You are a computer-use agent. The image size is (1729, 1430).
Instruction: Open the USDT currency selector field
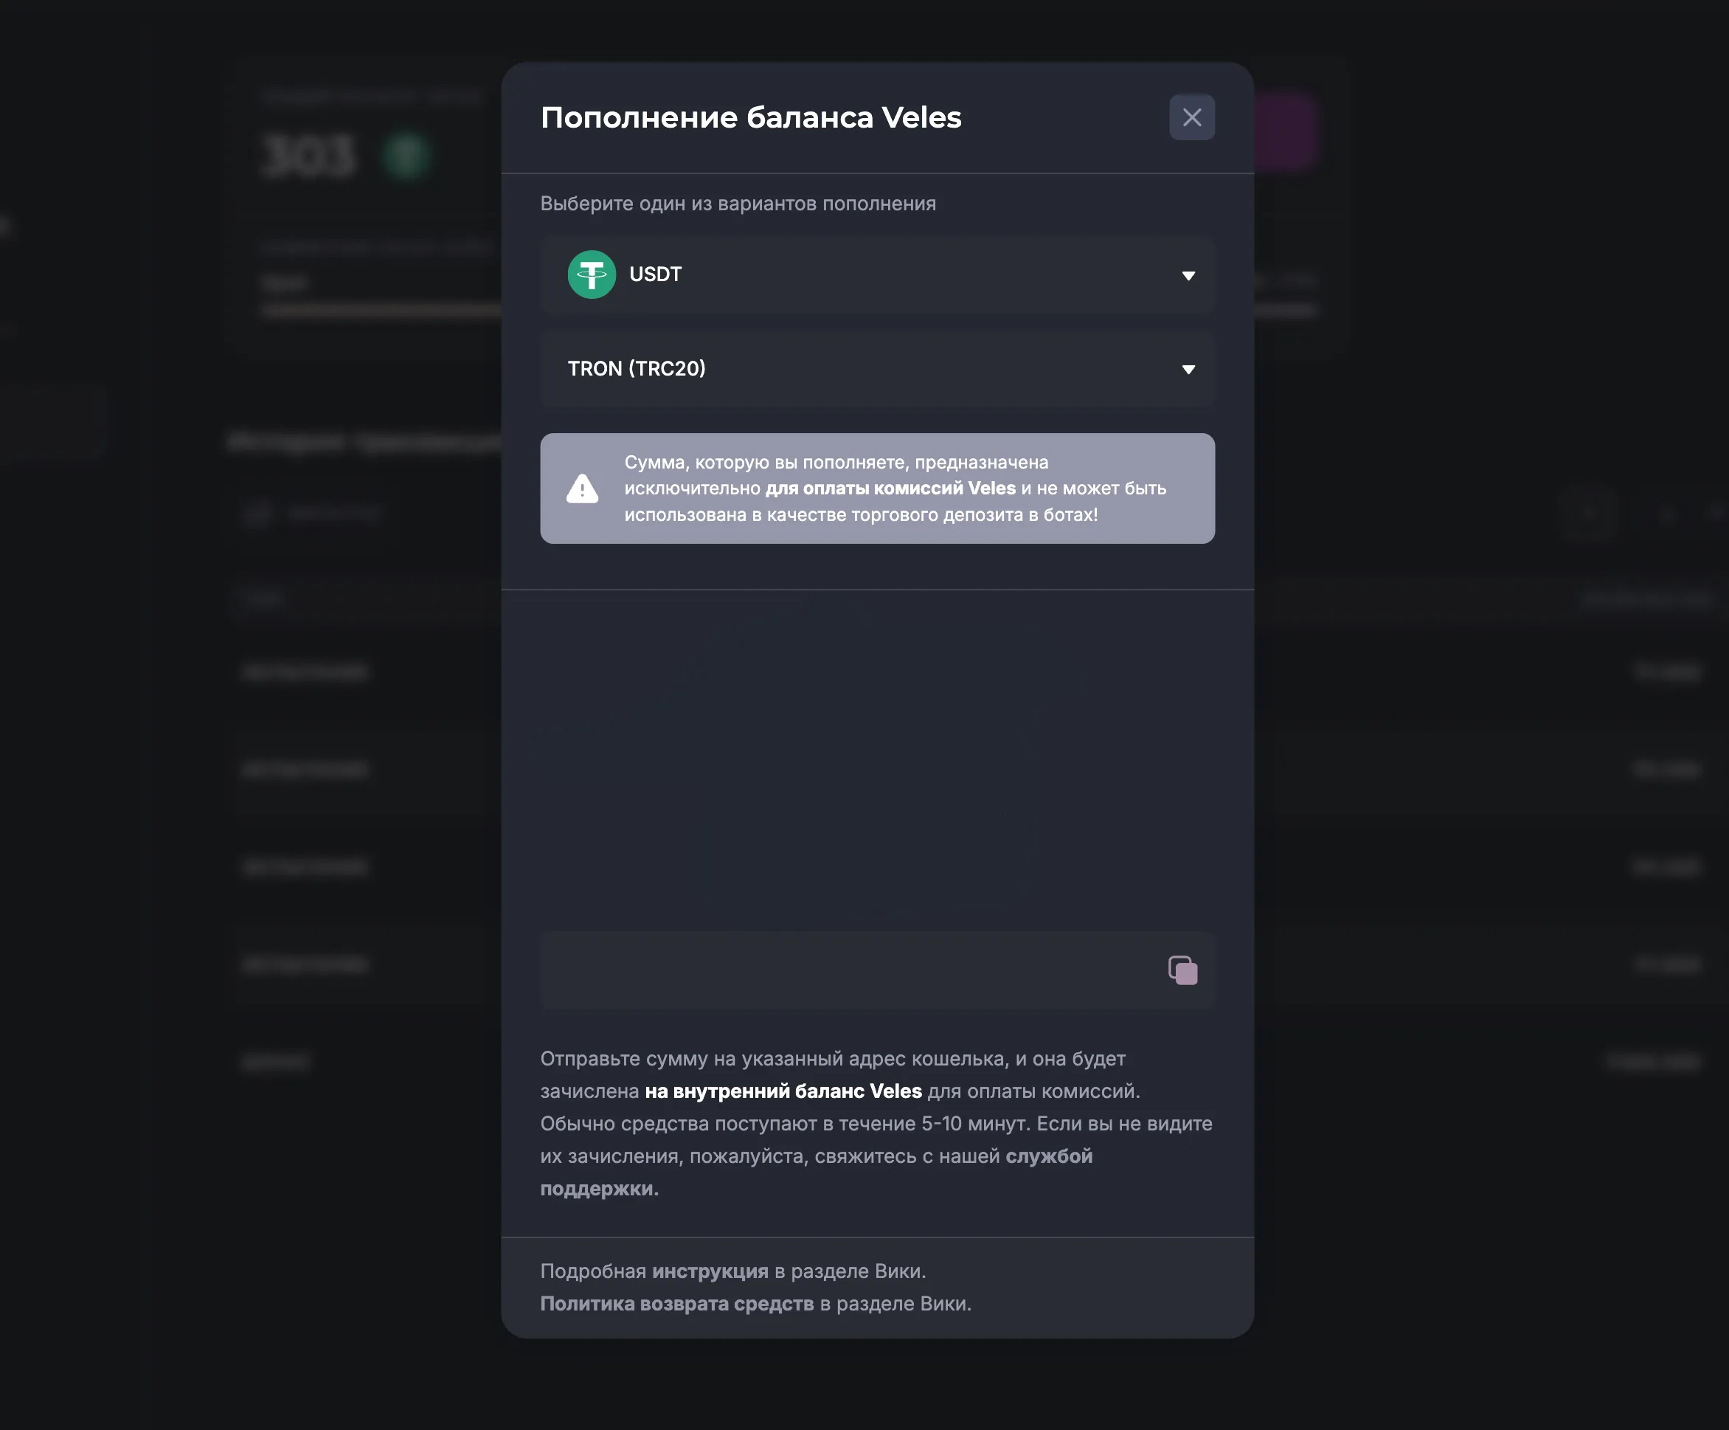(876, 274)
